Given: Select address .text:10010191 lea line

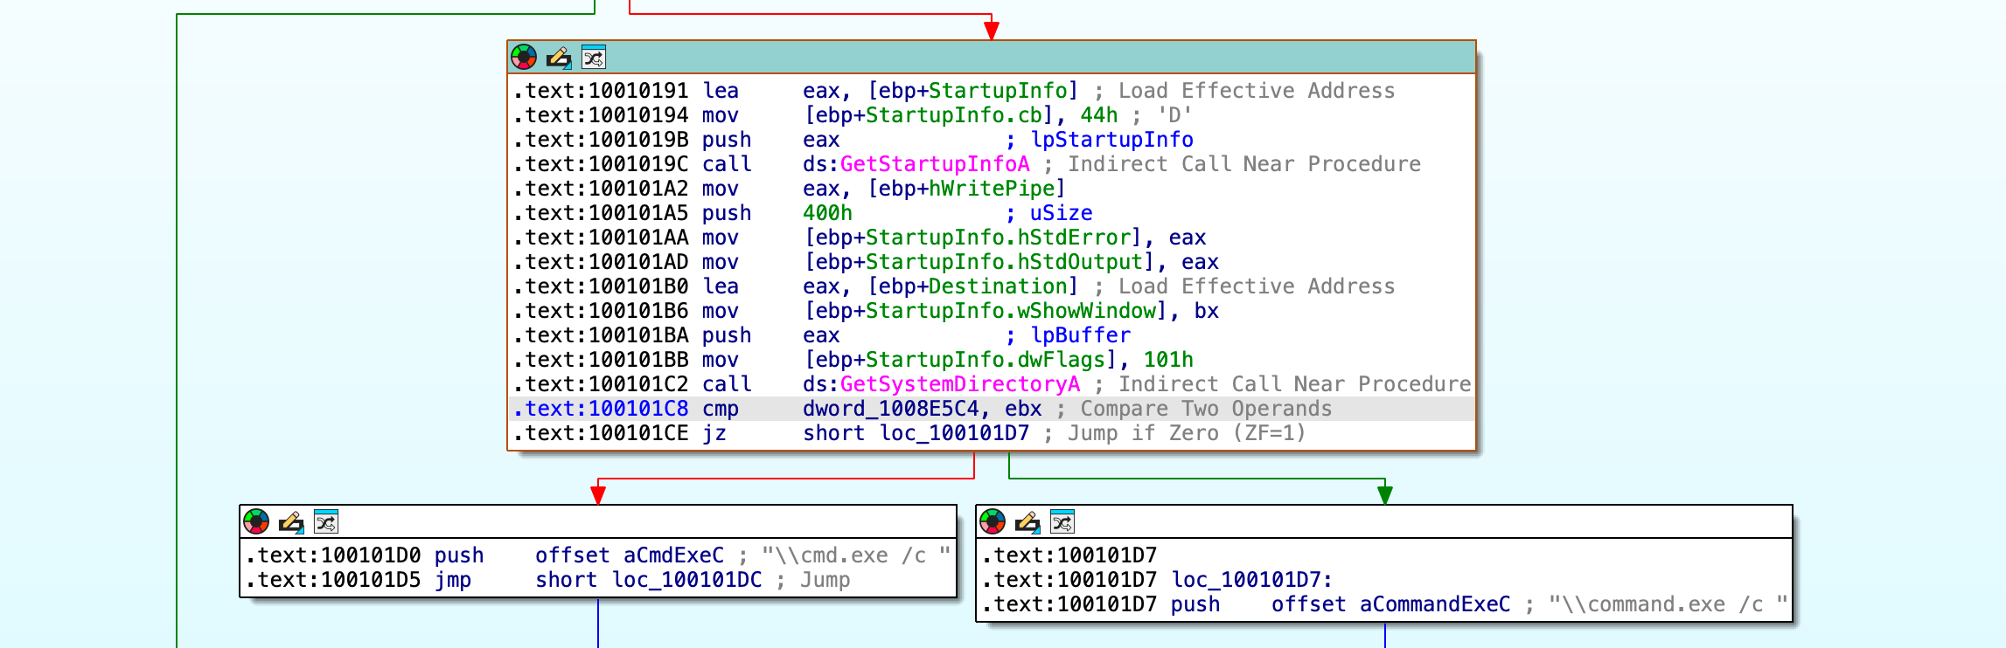Looking at the screenshot, I should (x=600, y=91).
